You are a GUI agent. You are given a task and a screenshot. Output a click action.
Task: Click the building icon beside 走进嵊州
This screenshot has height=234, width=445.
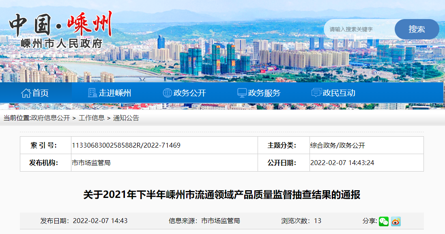pyautogui.click(x=92, y=93)
